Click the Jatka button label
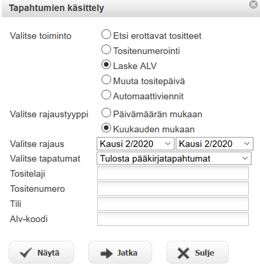 127,253
